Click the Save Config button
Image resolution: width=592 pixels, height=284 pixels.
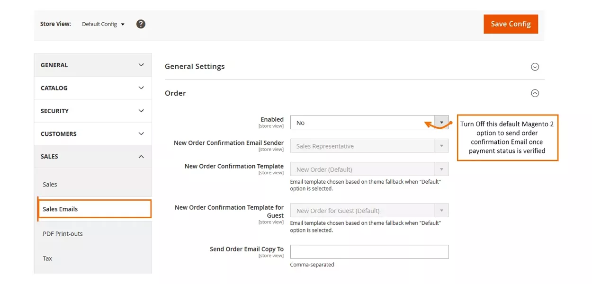click(x=511, y=24)
